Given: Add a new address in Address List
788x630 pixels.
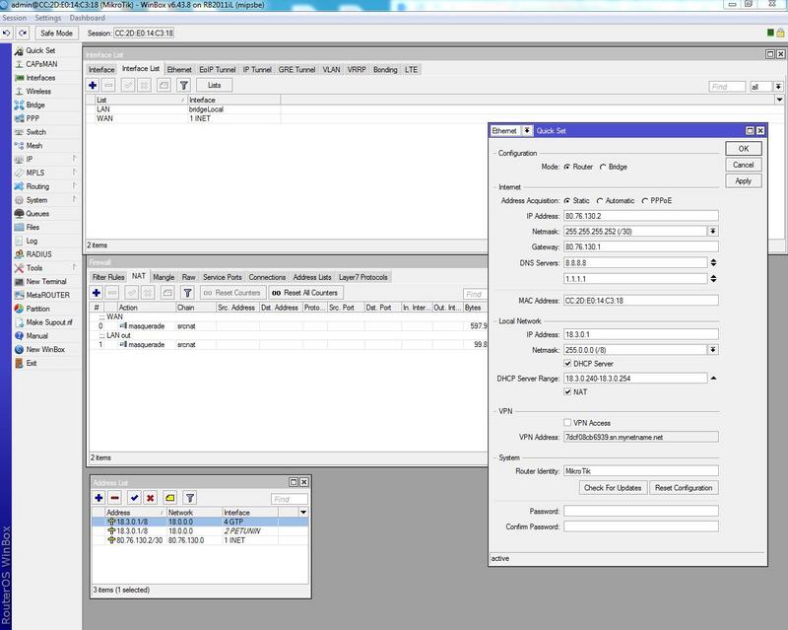Looking at the screenshot, I should coord(99,498).
